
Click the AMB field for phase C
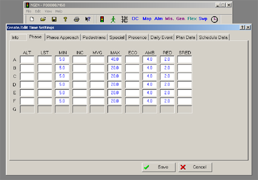pyautogui.click(x=150, y=76)
